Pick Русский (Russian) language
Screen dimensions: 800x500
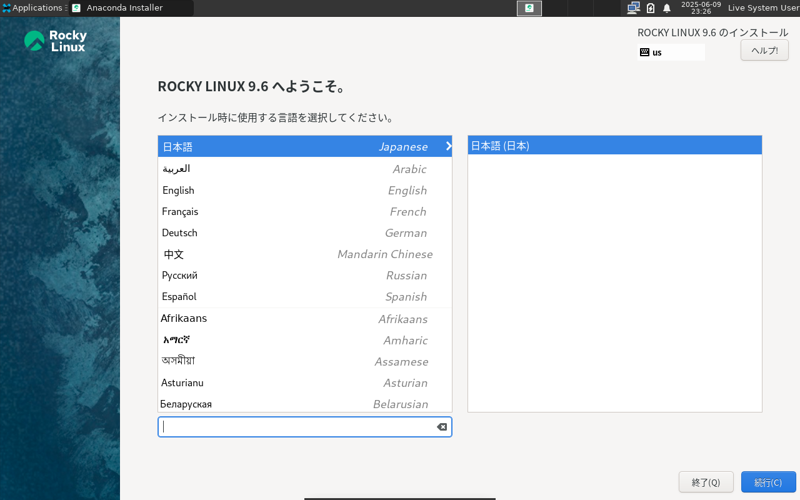tap(305, 275)
